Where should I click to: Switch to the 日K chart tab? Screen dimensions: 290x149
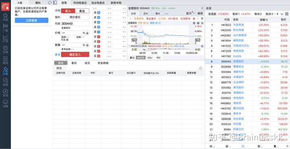tap(145, 14)
